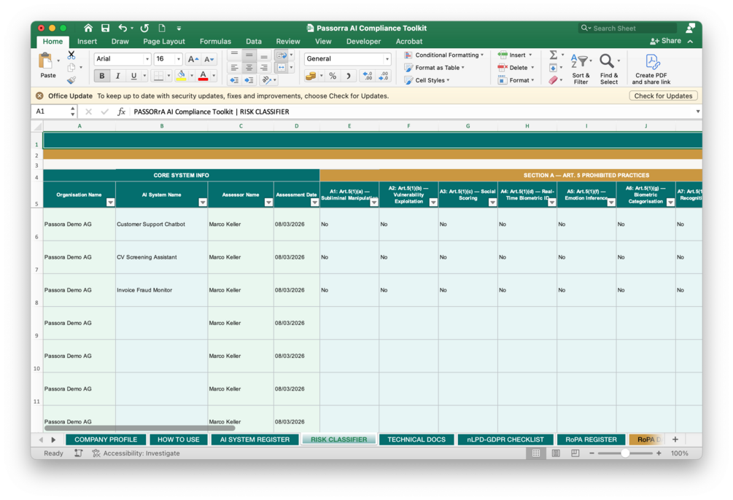This screenshot has width=733, height=500.
Task: Open Sort & Filter
Action: point(581,69)
